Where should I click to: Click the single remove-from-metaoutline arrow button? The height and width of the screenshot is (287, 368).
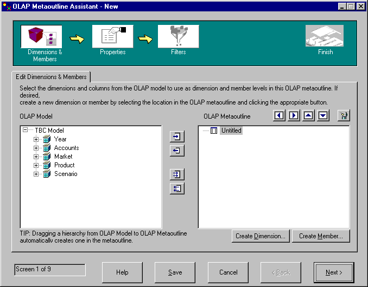177,151
